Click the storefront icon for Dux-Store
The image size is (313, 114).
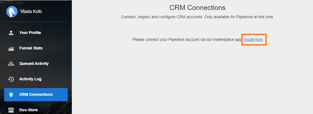11,110
